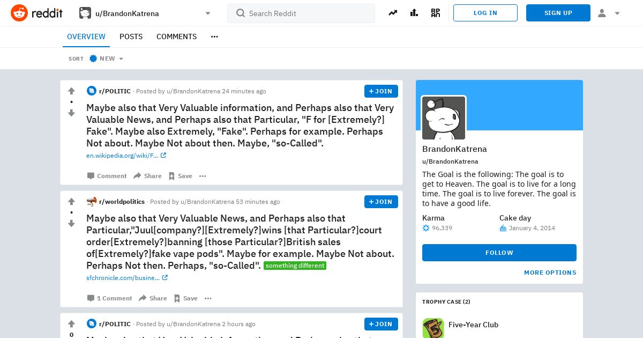Click the Five-Year Club trophy label
The image size is (643, 338).
point(473,325)
